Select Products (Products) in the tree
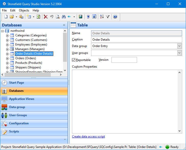186x150 pixels. (x=29, y=63)
